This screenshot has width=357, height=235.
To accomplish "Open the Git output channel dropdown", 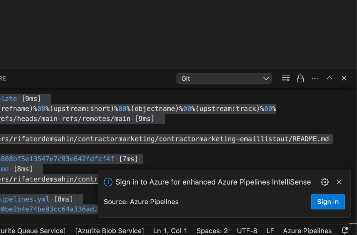I will 224,79.
